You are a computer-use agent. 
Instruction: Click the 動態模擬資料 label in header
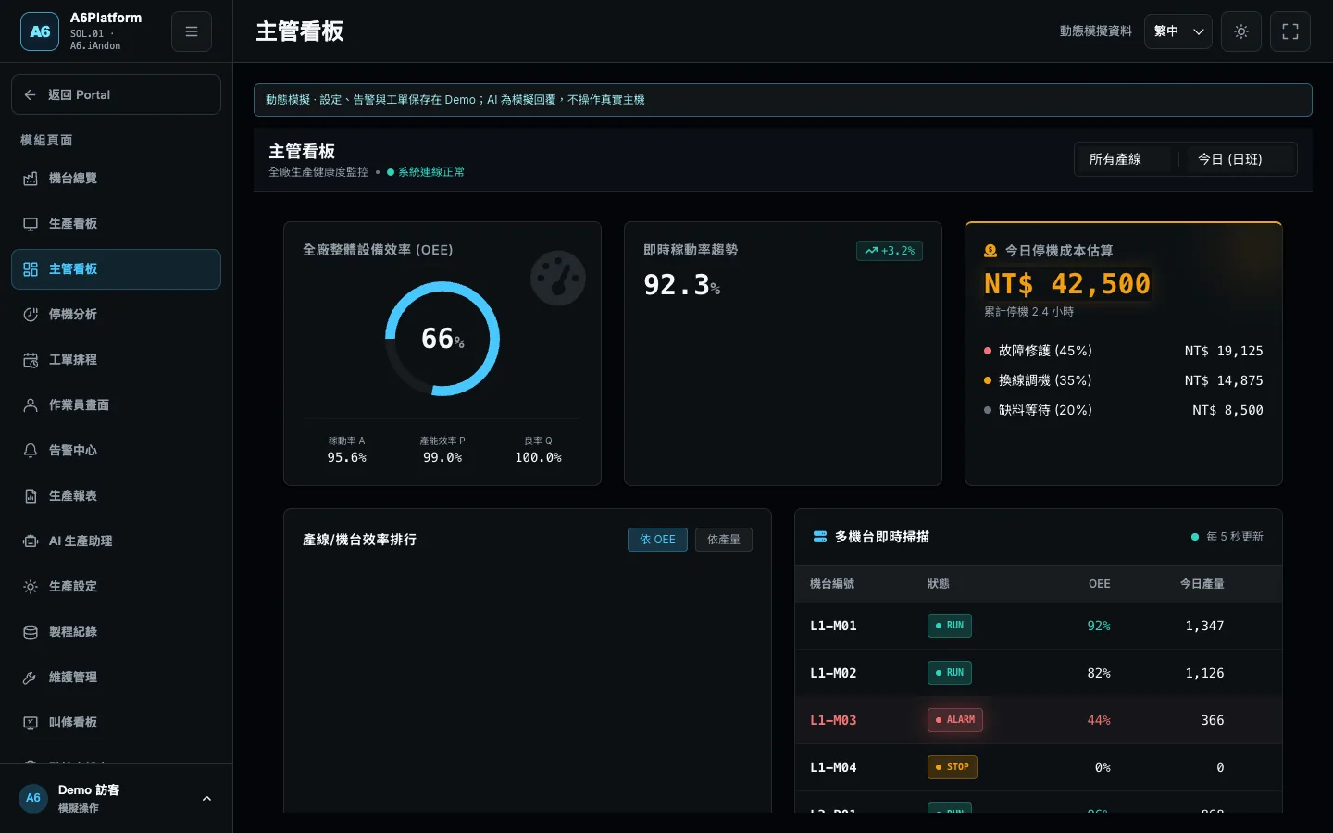click(x=1096, y=31)
